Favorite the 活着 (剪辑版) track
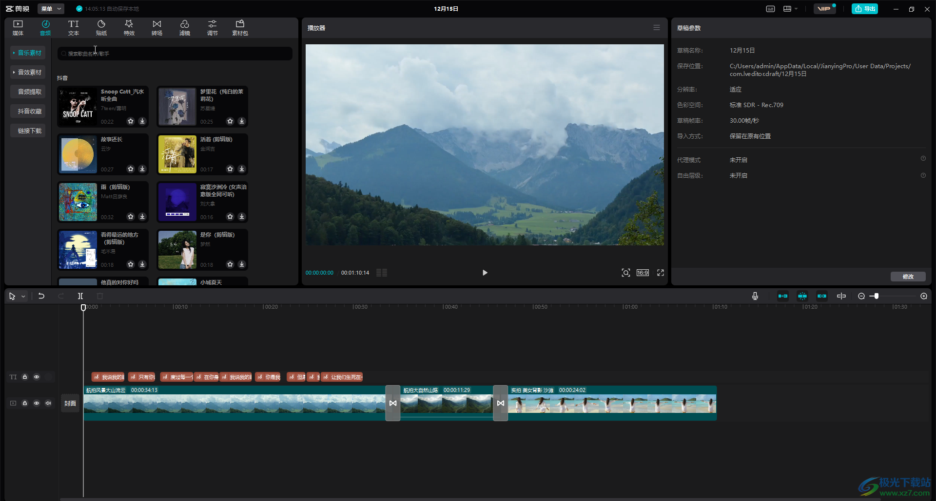936x501 pixels. 230,169
